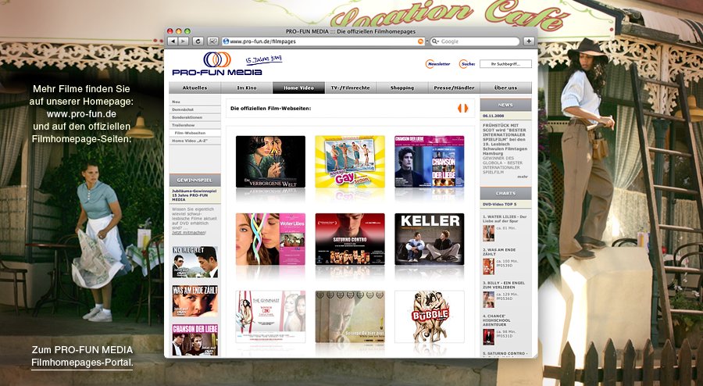This screenshot has height=386, width=703.
Task: Open Sonderaktionen in the sidebar
Action: (194, 117)
